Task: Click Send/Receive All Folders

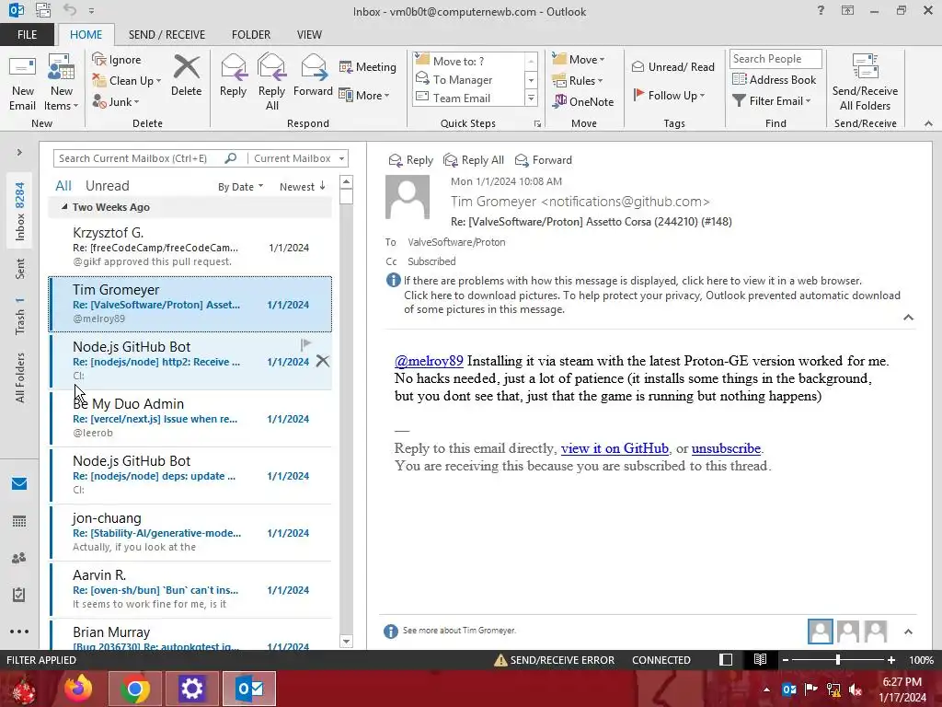Action: 865,83
